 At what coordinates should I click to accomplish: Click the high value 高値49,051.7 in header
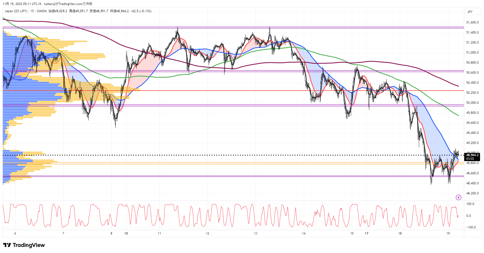pyautogui.click(x=78, y=11)
